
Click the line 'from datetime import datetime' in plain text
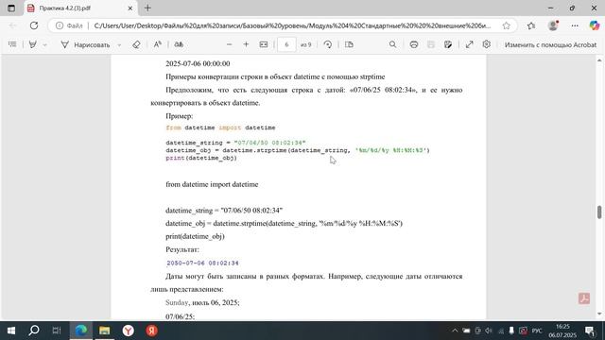tap(212, 184)
